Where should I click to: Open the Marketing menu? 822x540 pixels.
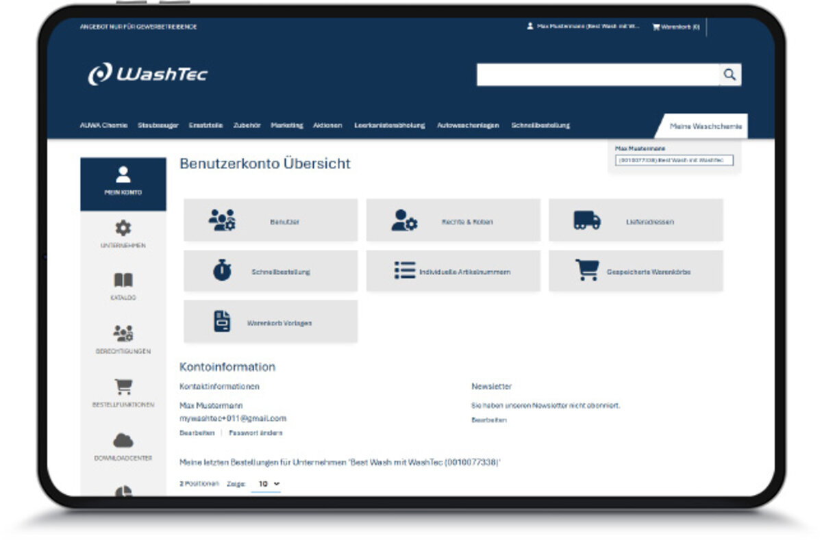click(287, 125)
